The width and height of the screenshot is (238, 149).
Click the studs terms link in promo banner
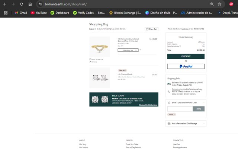click(x=148, y=105)
